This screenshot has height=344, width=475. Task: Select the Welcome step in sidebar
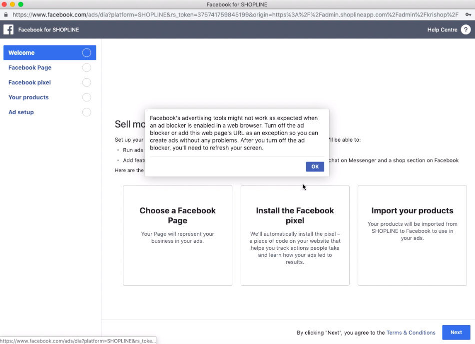click(49, 53)
